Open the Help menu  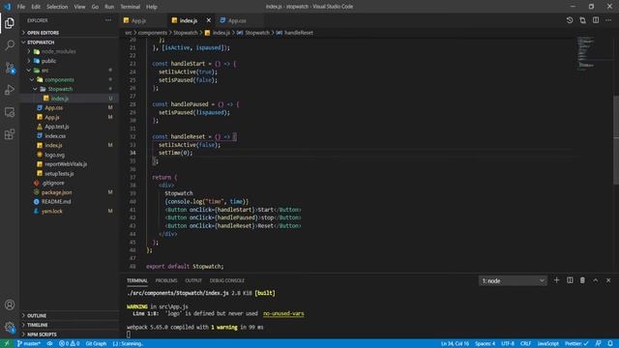pyautogui.click(x=152, y=7)
